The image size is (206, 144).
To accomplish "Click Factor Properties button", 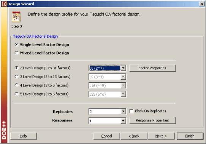I will click(152, 68).
